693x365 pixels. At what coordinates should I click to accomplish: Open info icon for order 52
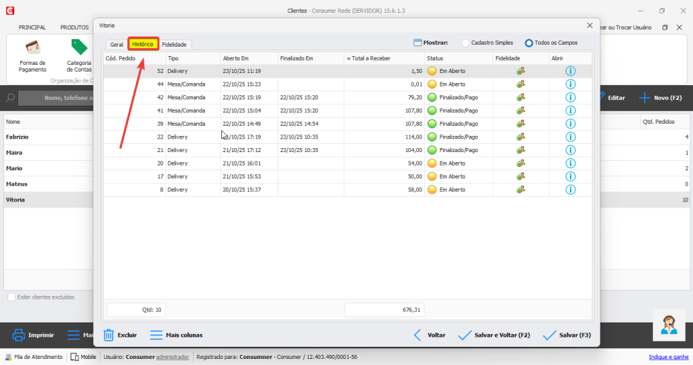(570, 71)
